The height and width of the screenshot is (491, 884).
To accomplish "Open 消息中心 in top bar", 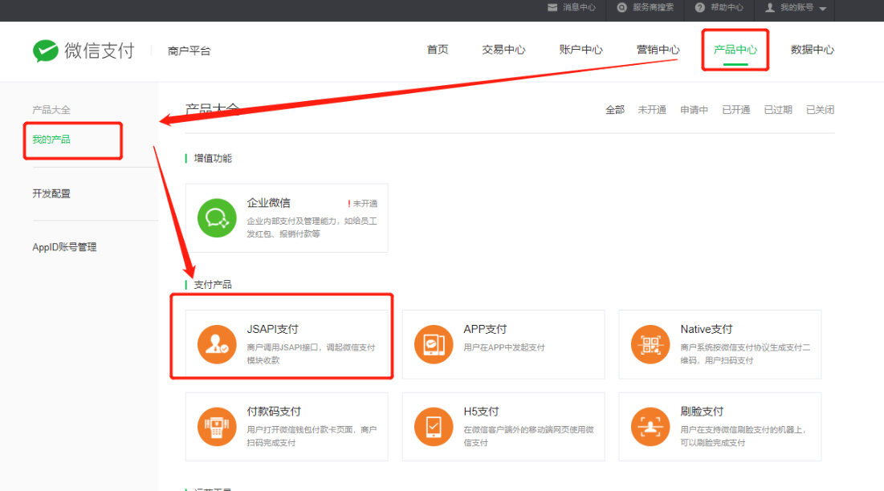I will pos(572,8).
